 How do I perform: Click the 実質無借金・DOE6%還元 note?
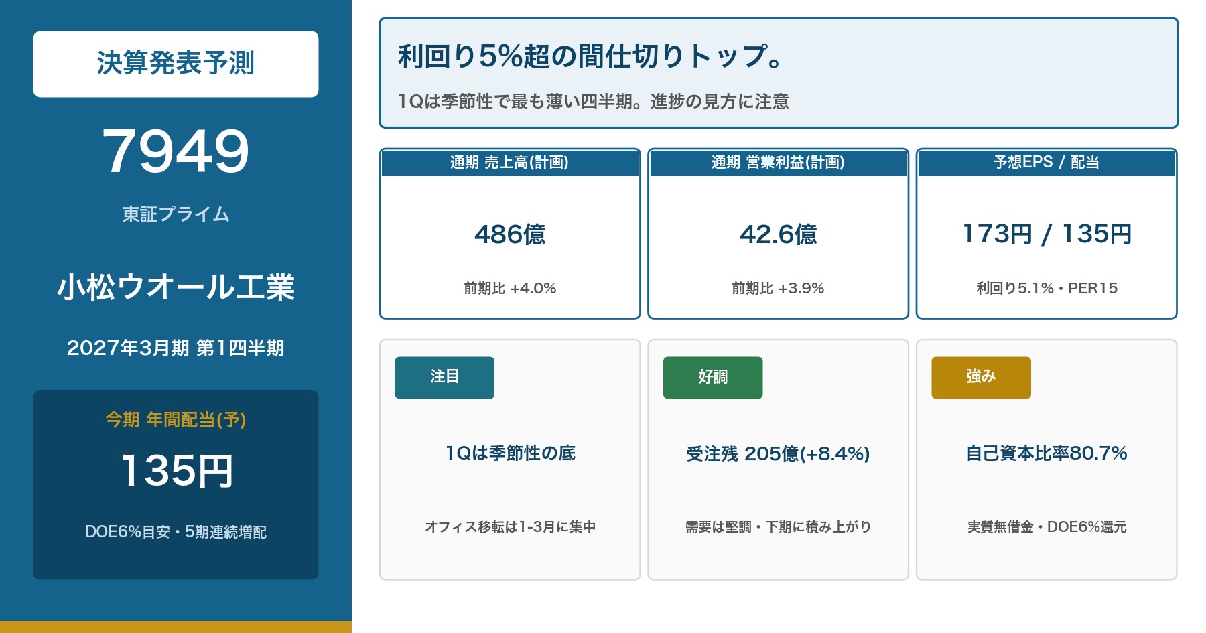click(x=1047, y=527)
